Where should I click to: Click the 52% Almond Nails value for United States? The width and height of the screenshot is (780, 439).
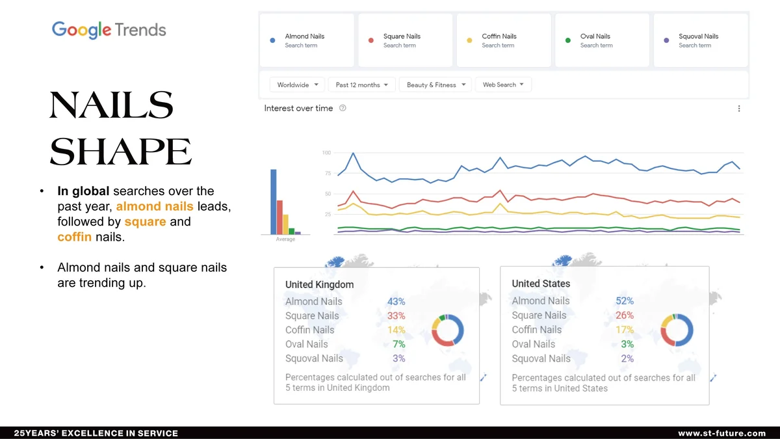pyautogui.click(x=625, y=300)
